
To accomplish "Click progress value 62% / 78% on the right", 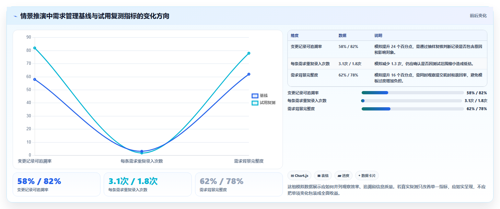I will [477, 109].
